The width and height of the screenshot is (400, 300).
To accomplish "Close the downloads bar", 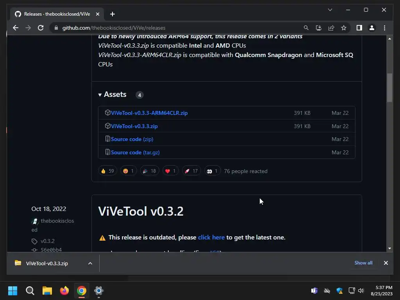I will tap(386, 263).
